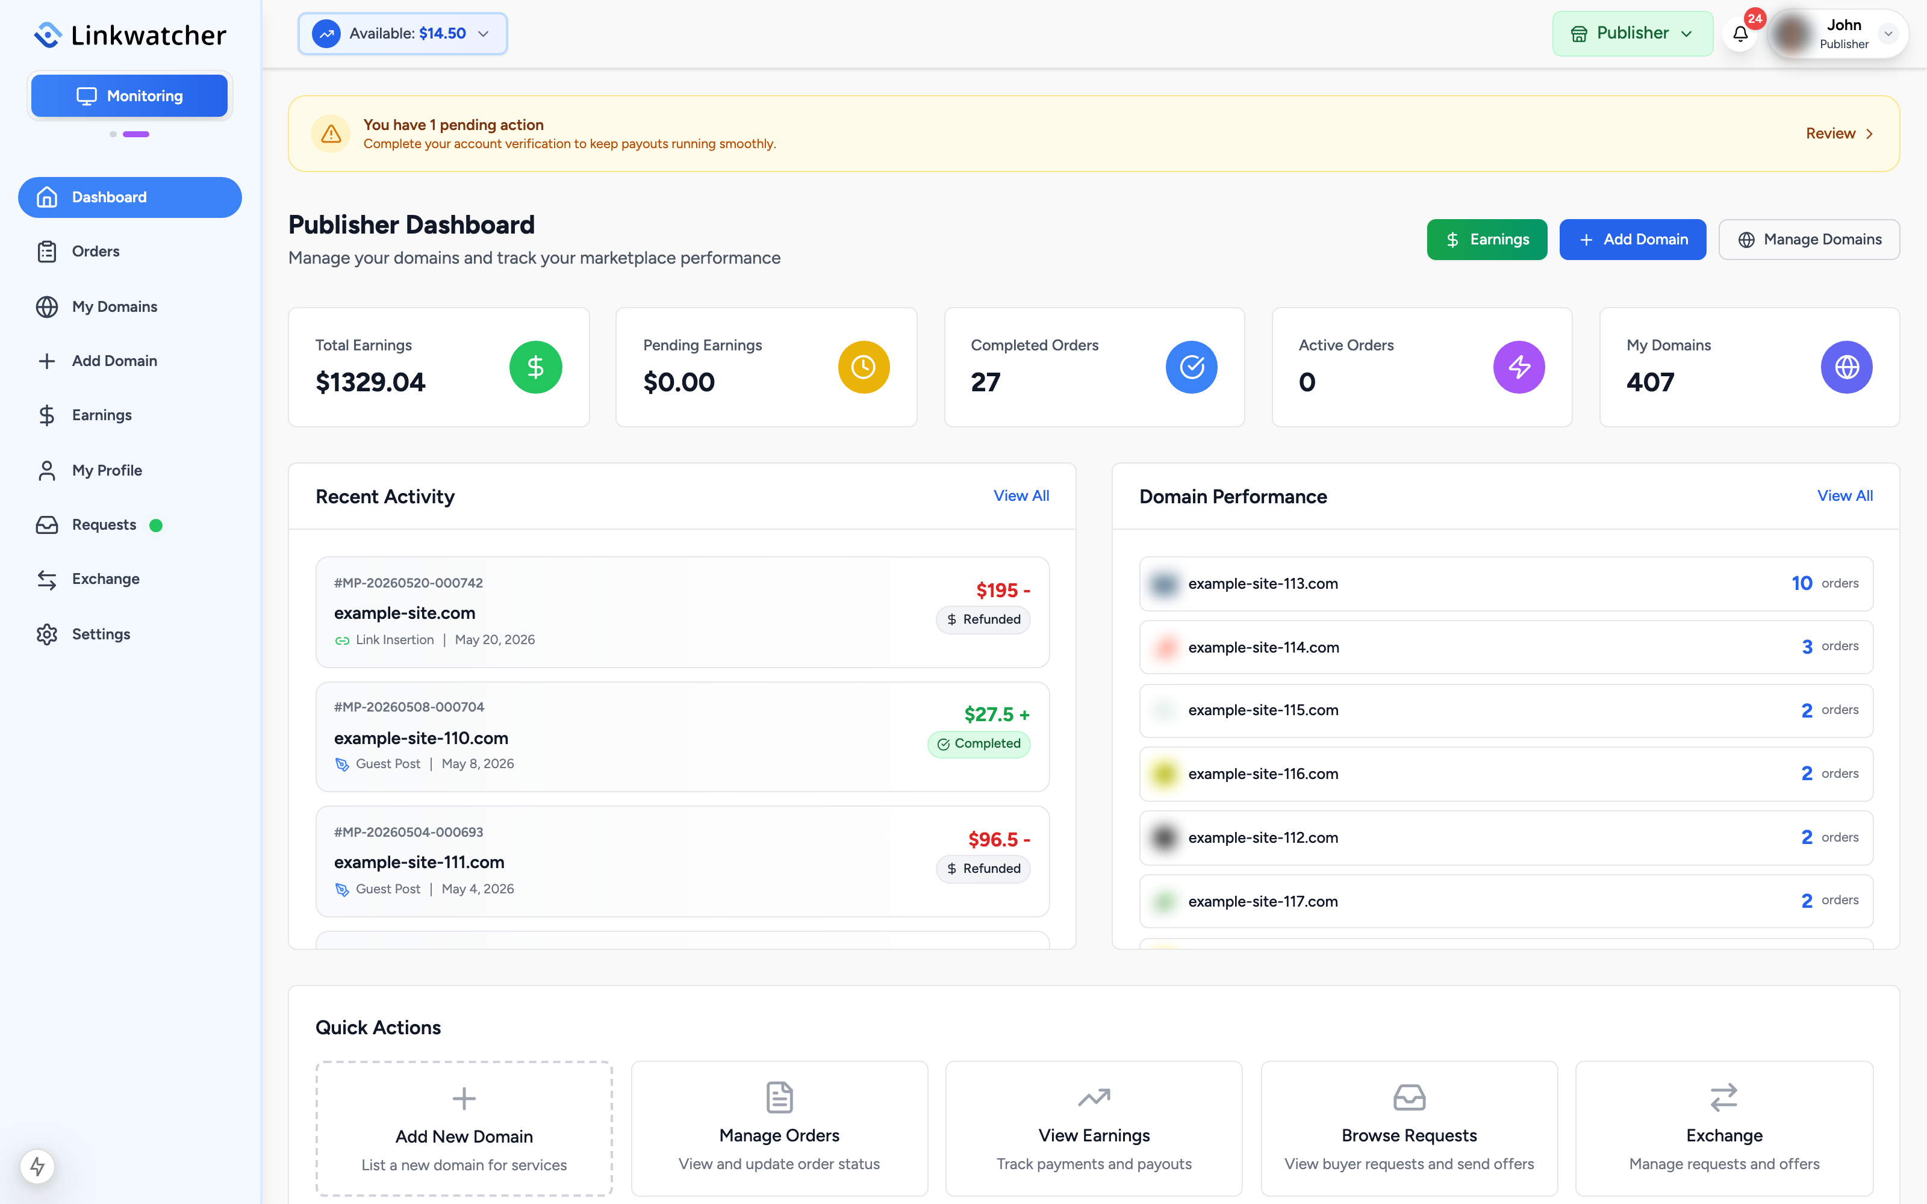Open order #MP-20260520-000742
This screenshot has height=1204, width=1927.
click(x=682, y=612)
